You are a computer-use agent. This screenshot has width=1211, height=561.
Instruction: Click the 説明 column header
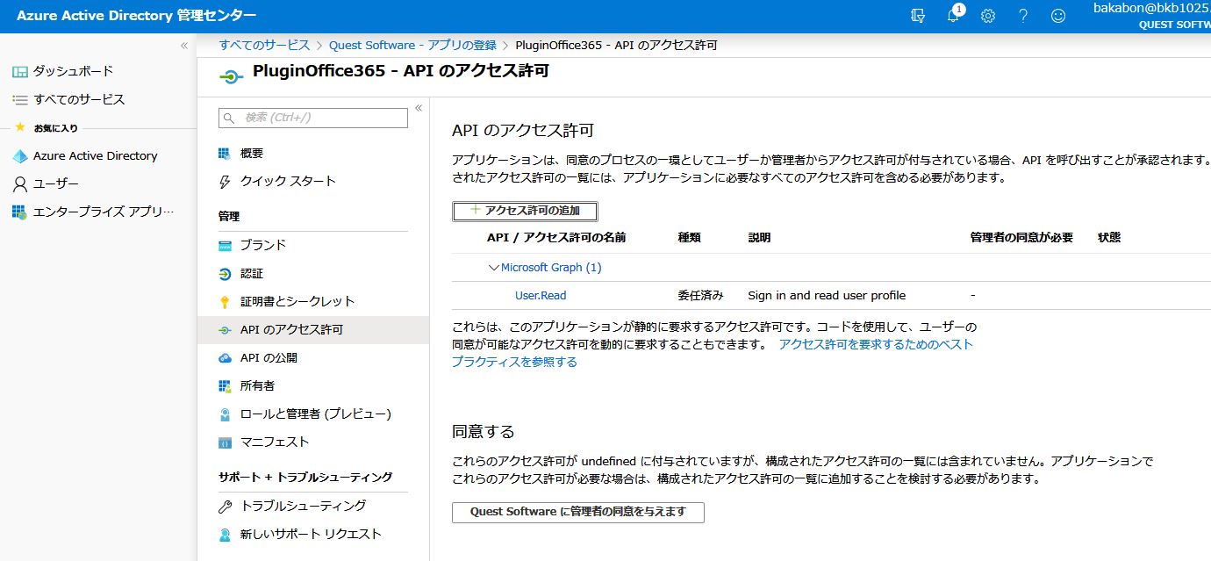point(759,238)
